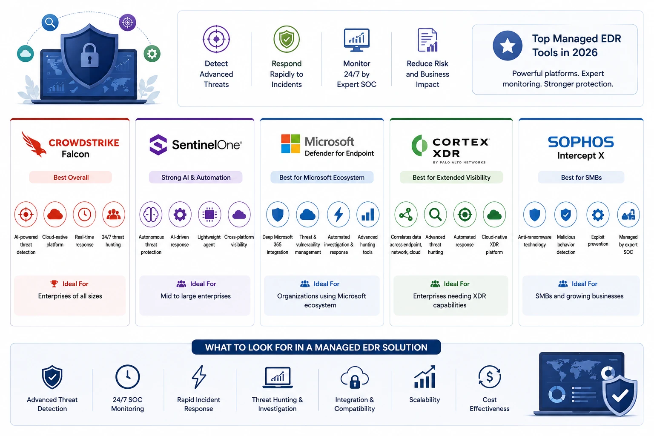654x436 pixels.
Task: Click the Deep Microsoft 365 integration shield icon
Action: [x=278, y=214]
